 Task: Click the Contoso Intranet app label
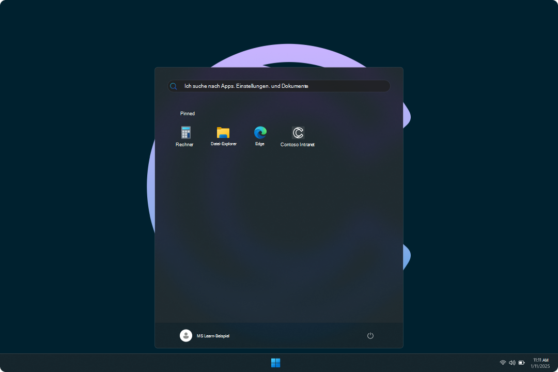297,145
